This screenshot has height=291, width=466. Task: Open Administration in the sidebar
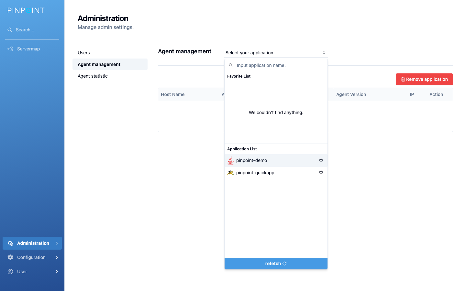tap(32, 243)
